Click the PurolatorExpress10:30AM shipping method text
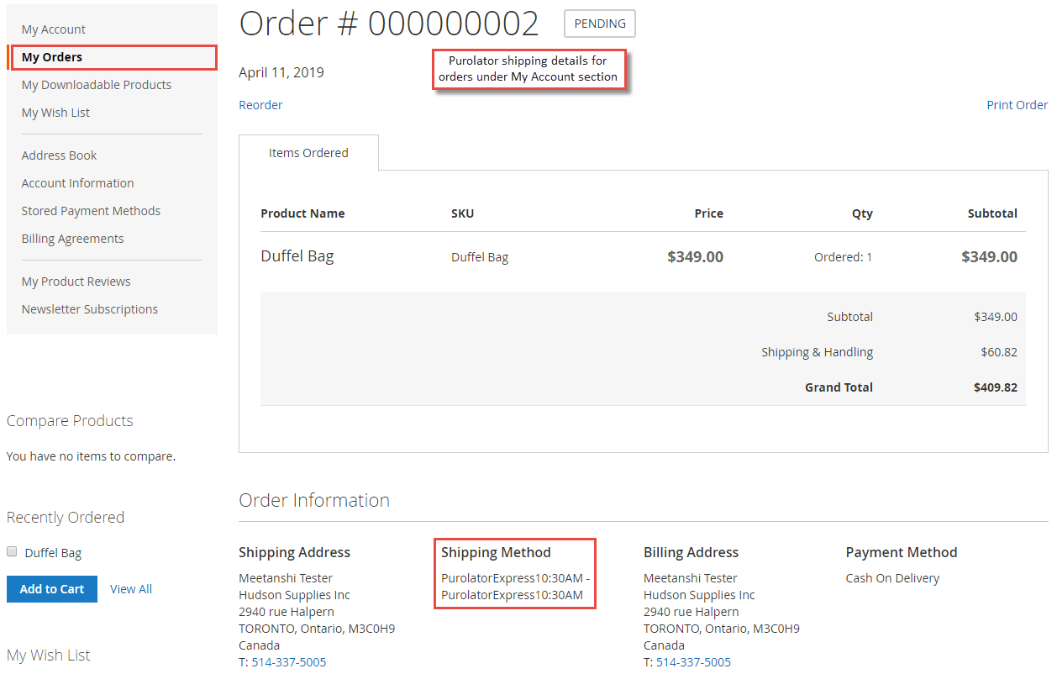Screen dimensions: 1057x674 click(515, 587)
